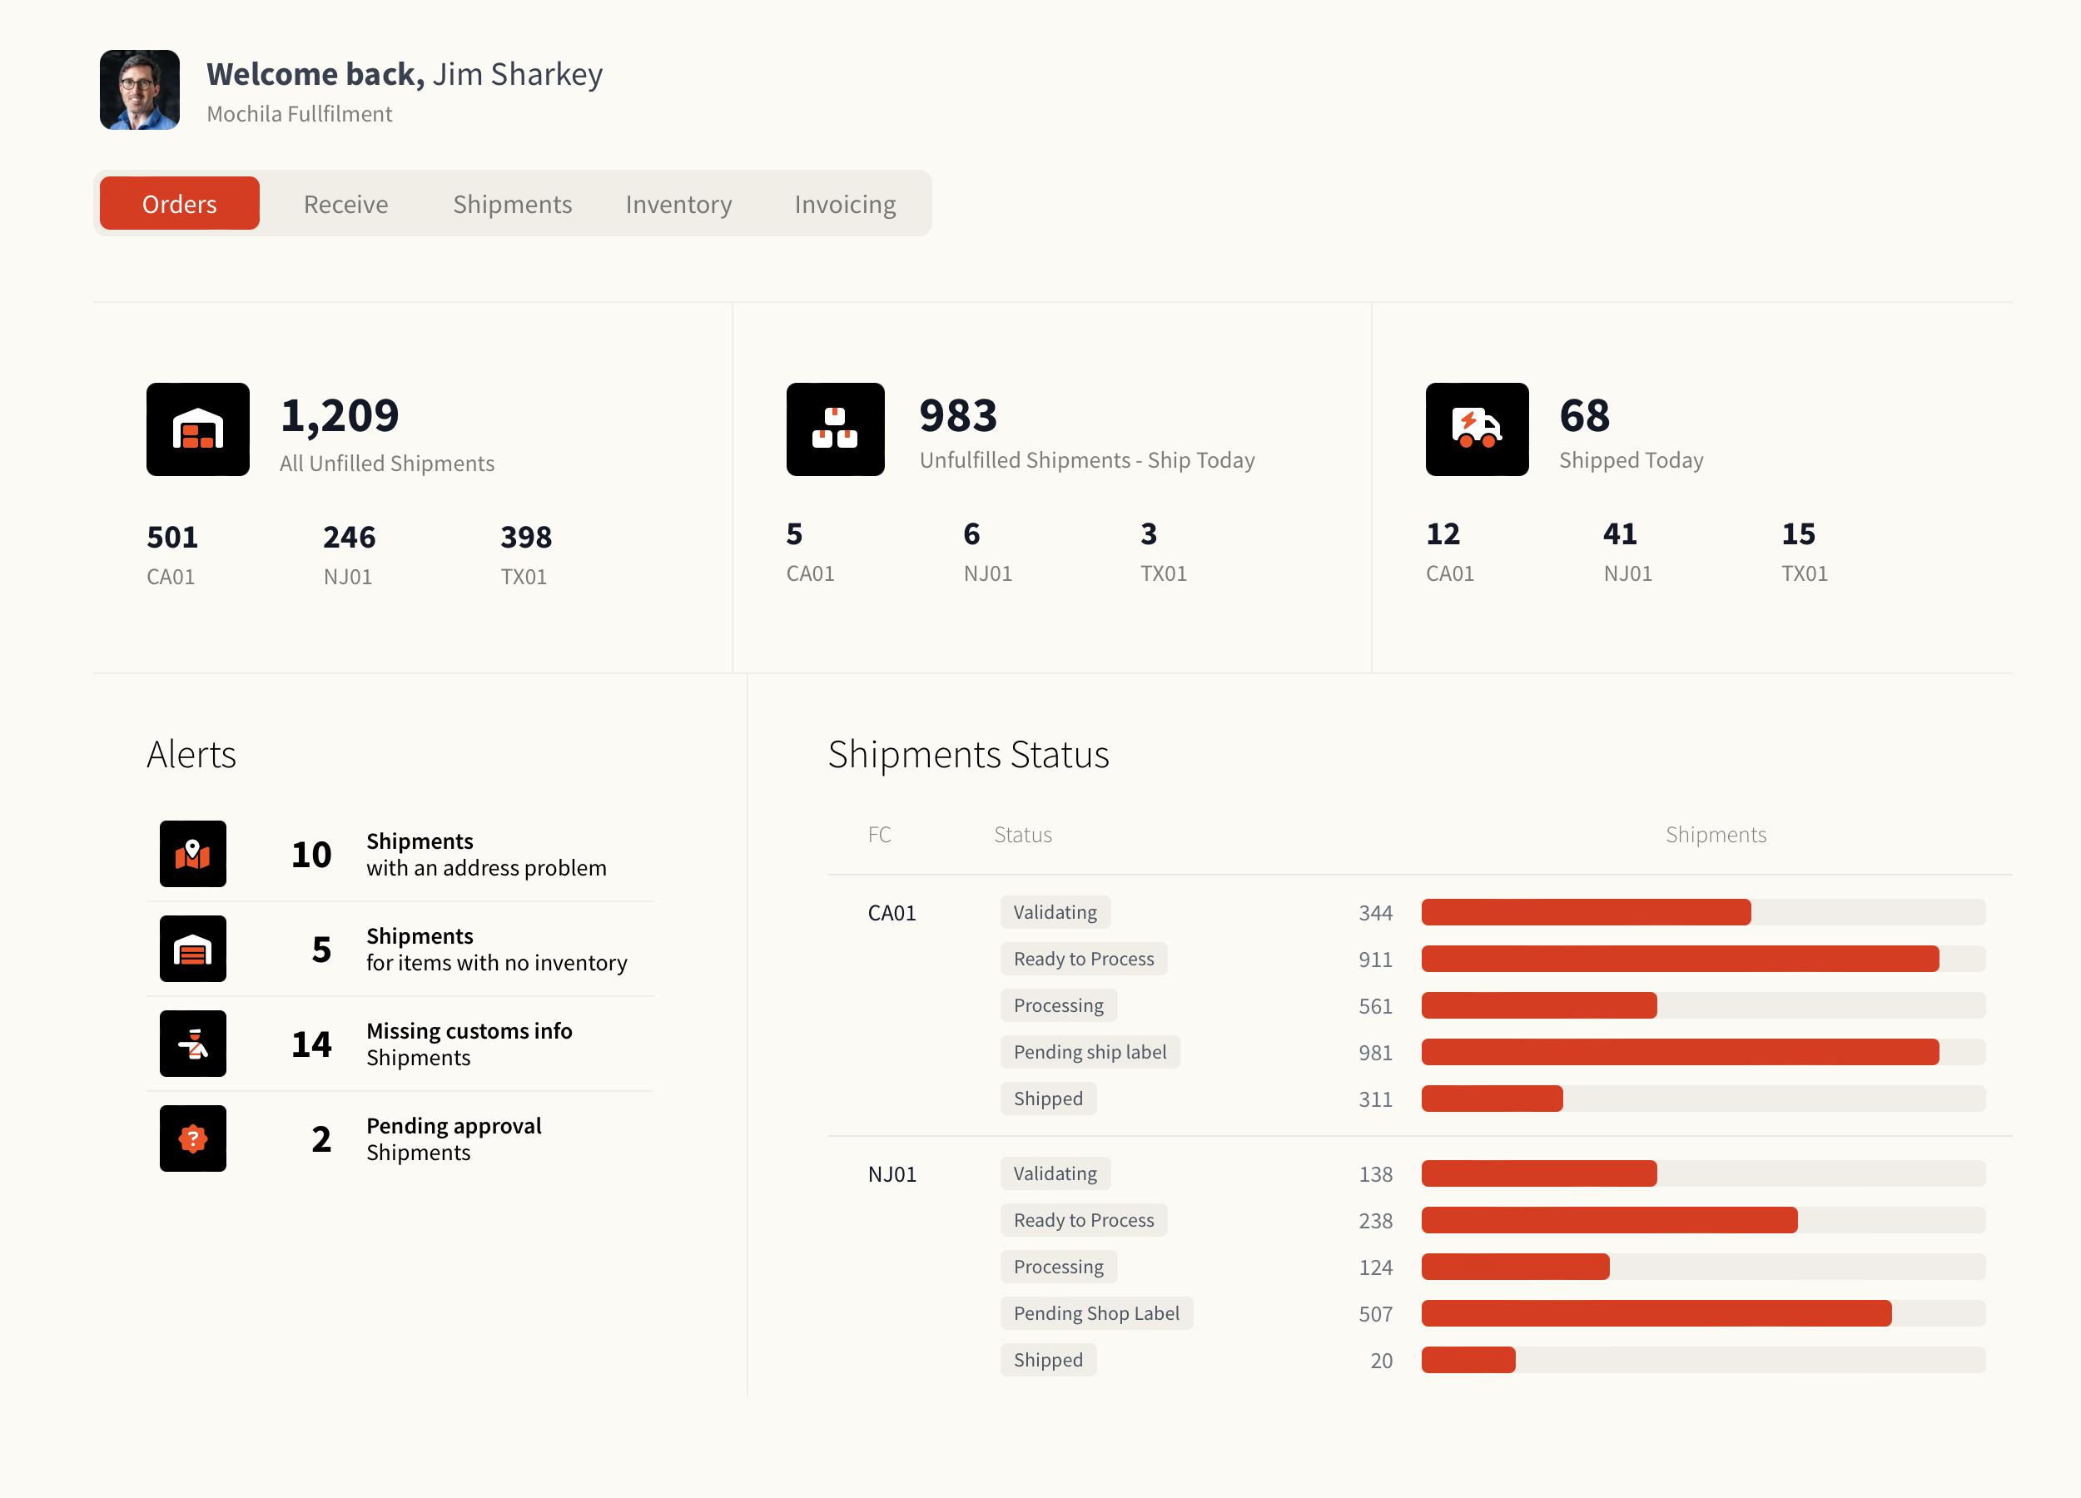Viewport: 2081px width, 1498px height.
Task: Click Jim Sharkey's profile photo
Action: (140, 90)
